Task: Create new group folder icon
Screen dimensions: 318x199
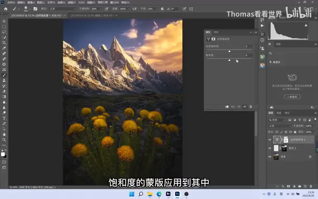Action: coord(299,186)
